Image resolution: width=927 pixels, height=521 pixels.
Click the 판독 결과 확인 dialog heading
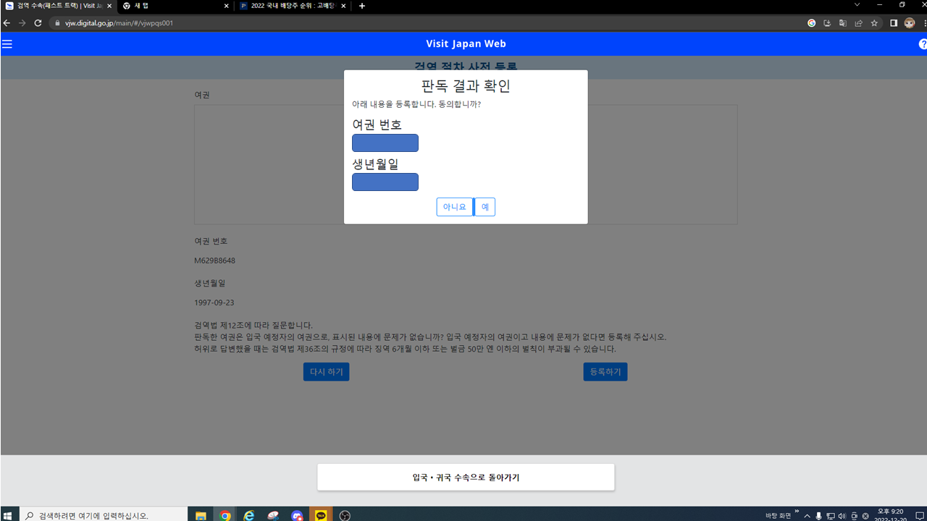[x=466, y=86]
